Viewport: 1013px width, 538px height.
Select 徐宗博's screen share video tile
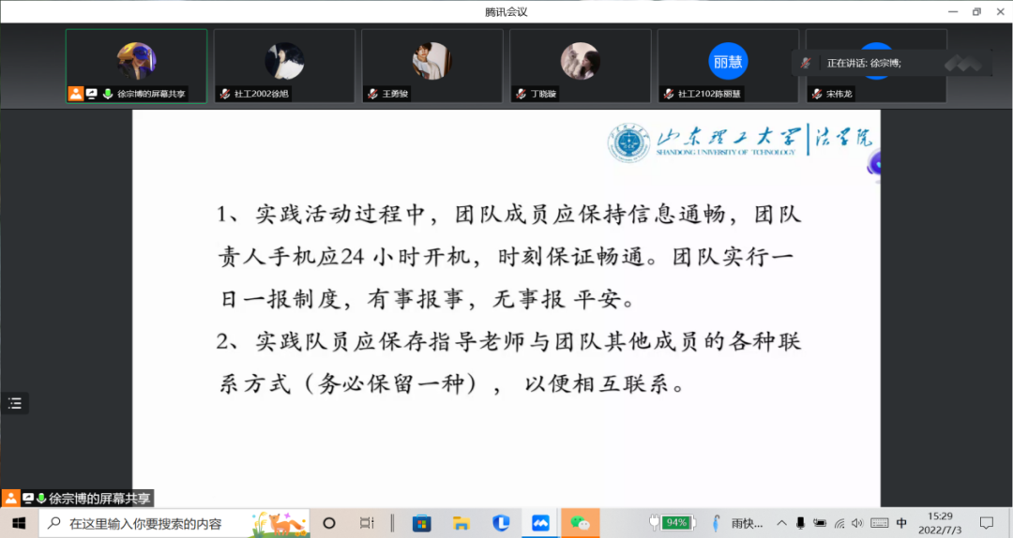click(136, 66)
